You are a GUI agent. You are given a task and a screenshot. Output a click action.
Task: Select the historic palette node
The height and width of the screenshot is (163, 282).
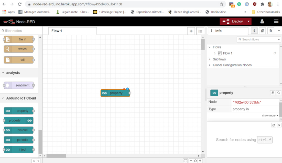click(x=19, y=130)
